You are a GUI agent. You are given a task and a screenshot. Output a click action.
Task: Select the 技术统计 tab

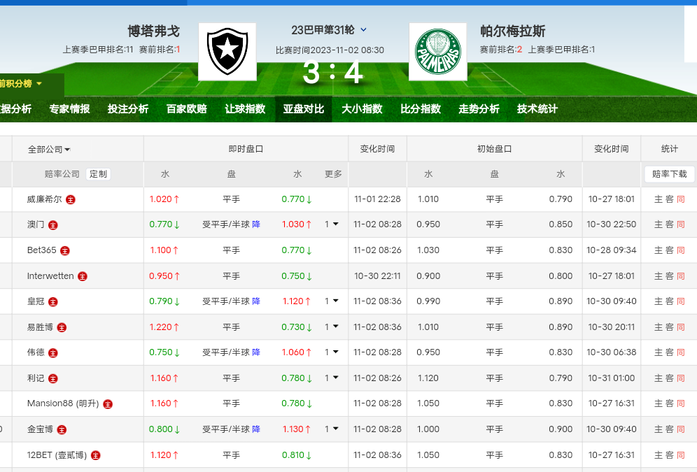click(x=537, y=109)
